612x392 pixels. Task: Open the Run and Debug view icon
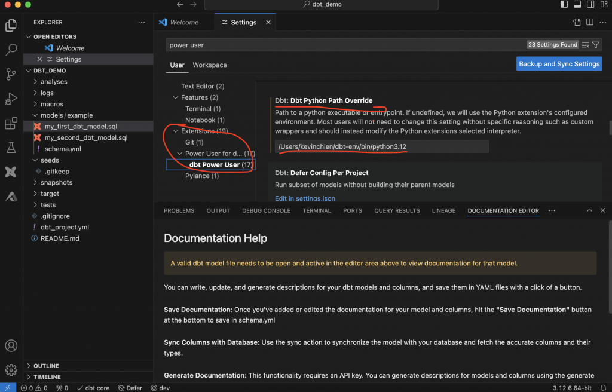tap(11, 99)
